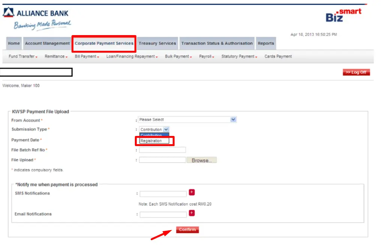The image size is (381, 245).
Task: Click the Confirm button
Action: [187, 229]
